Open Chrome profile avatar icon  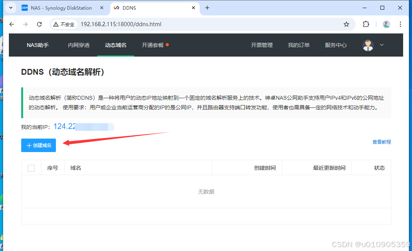[x=386, y=24]
